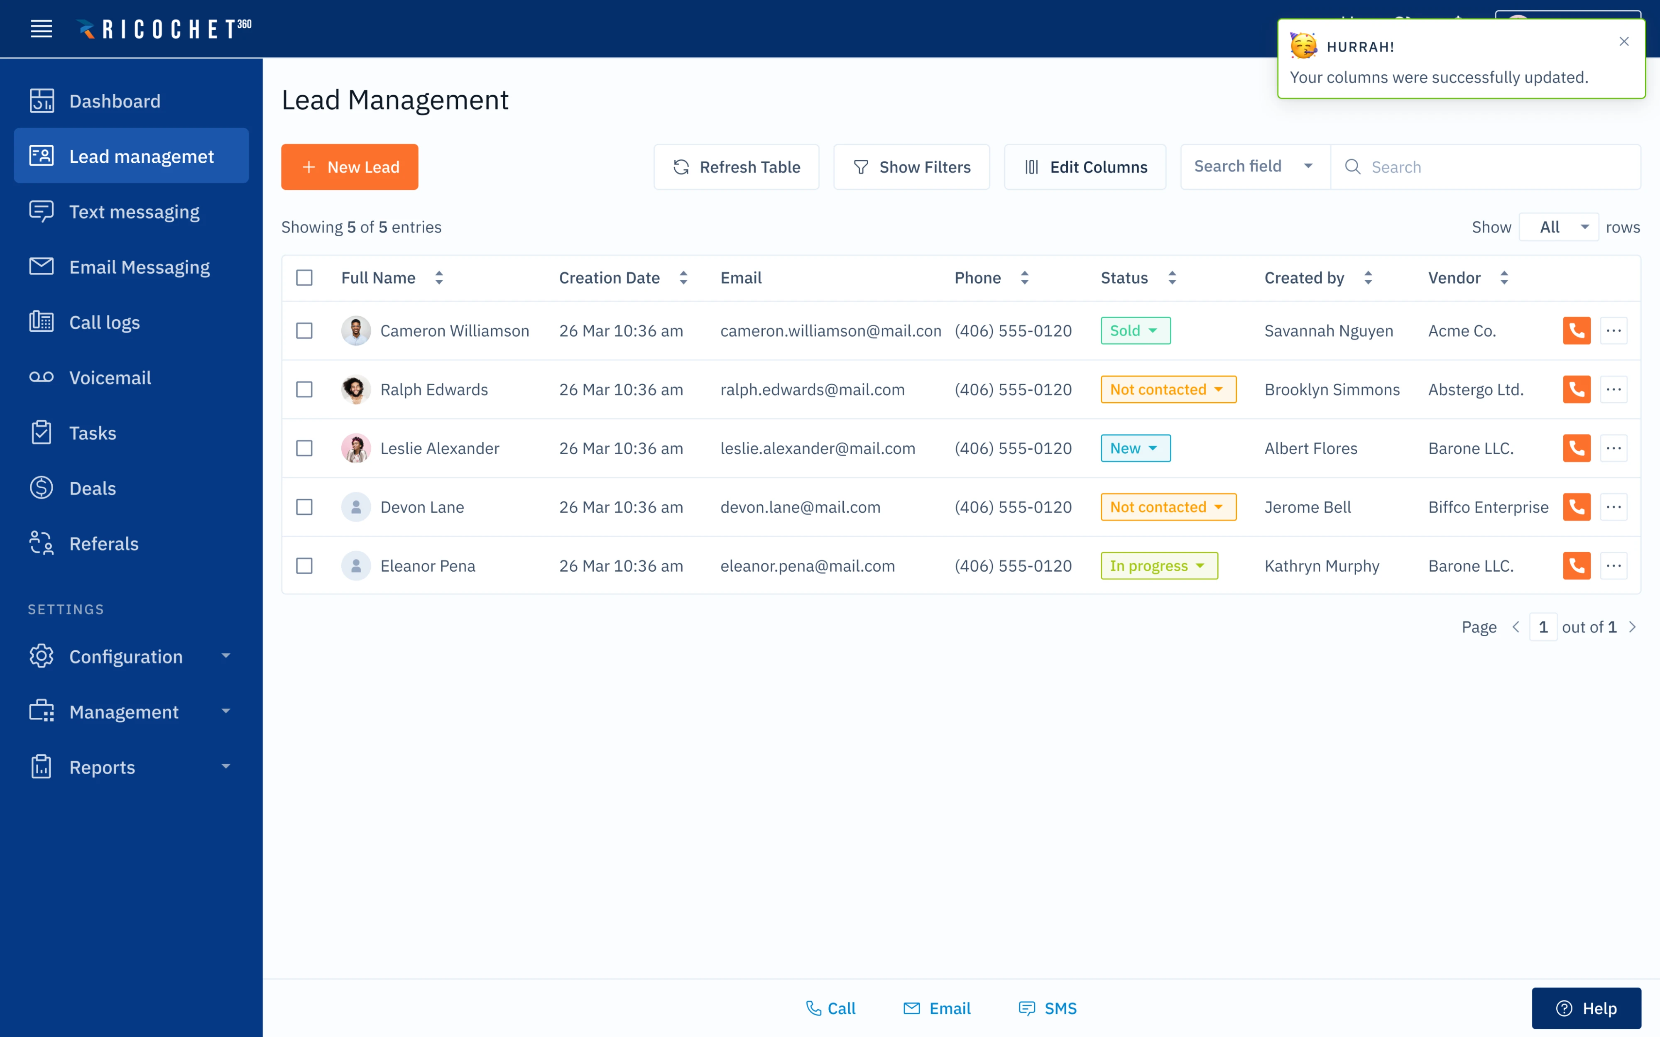This screenshot has width=1660, height=1037.
Task: Open more options for Leslie Alexander row
Action: pyautogui.click(x=1613, y=448)
